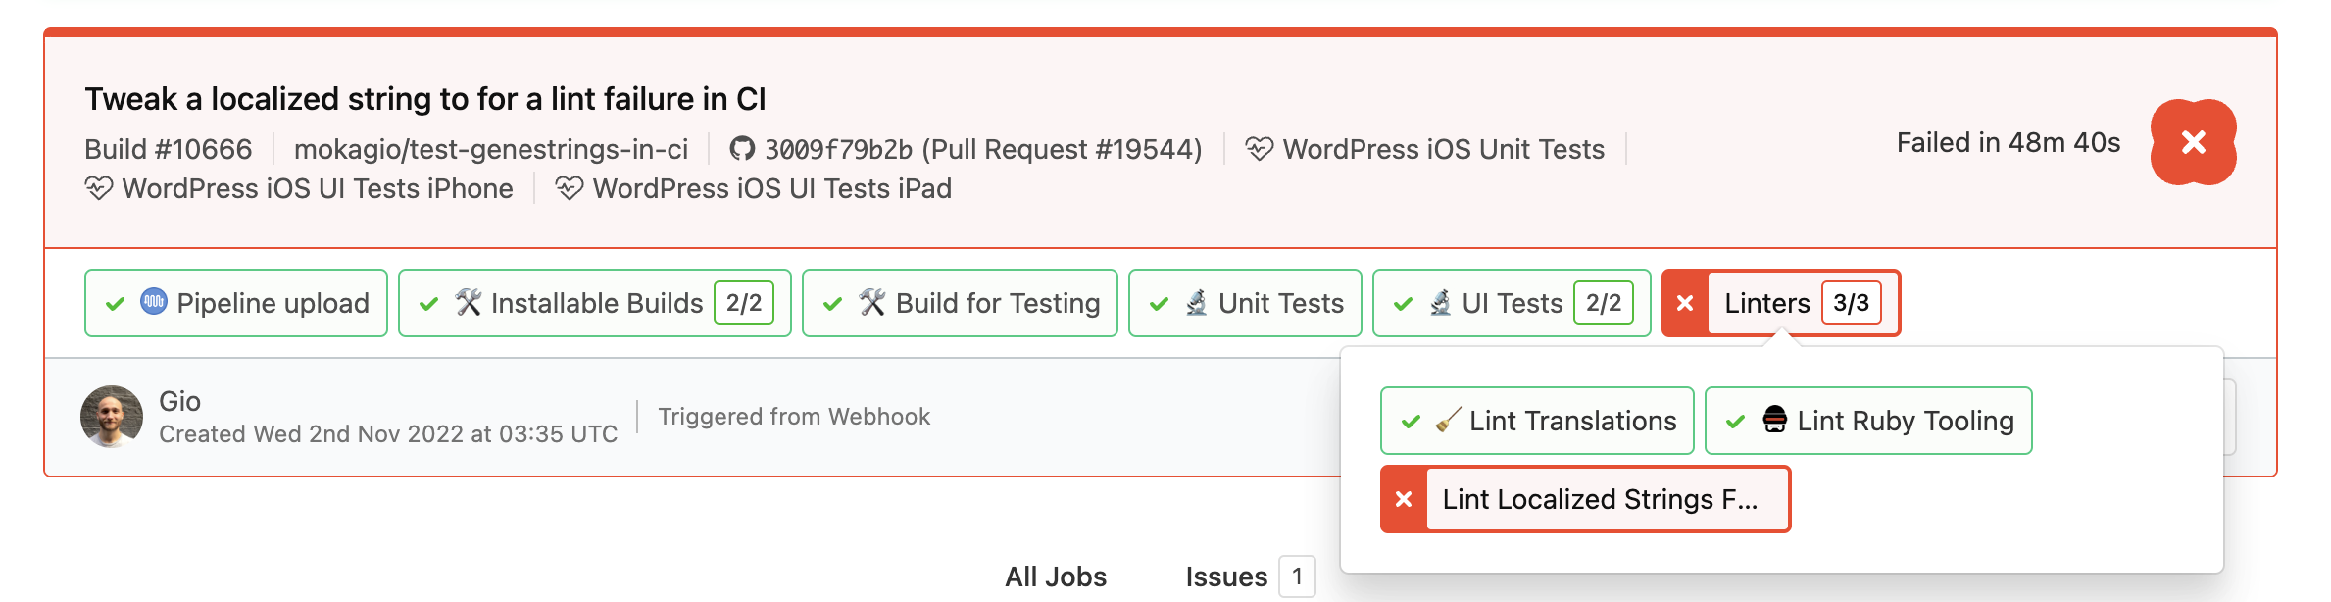The image size is (2331, 602).
Task: Click the tools icon on Installable Builds
Action: click(x=469, y=302)
